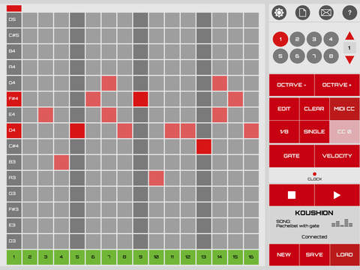Click the F#3 note label

[13, 209]
